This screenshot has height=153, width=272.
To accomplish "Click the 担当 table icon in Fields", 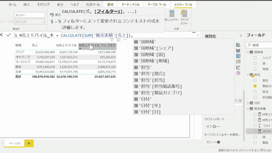I will [x=251, y=75].
